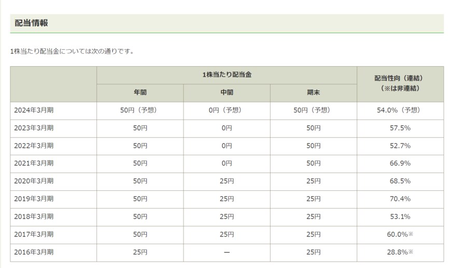
Task: Select the 中間 column header
Action: [227, 93]
